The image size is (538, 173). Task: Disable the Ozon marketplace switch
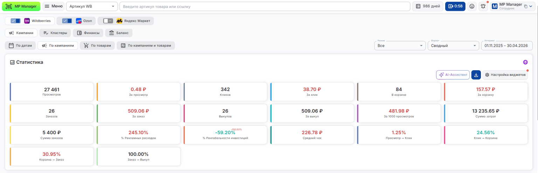[x=67, y=21]
